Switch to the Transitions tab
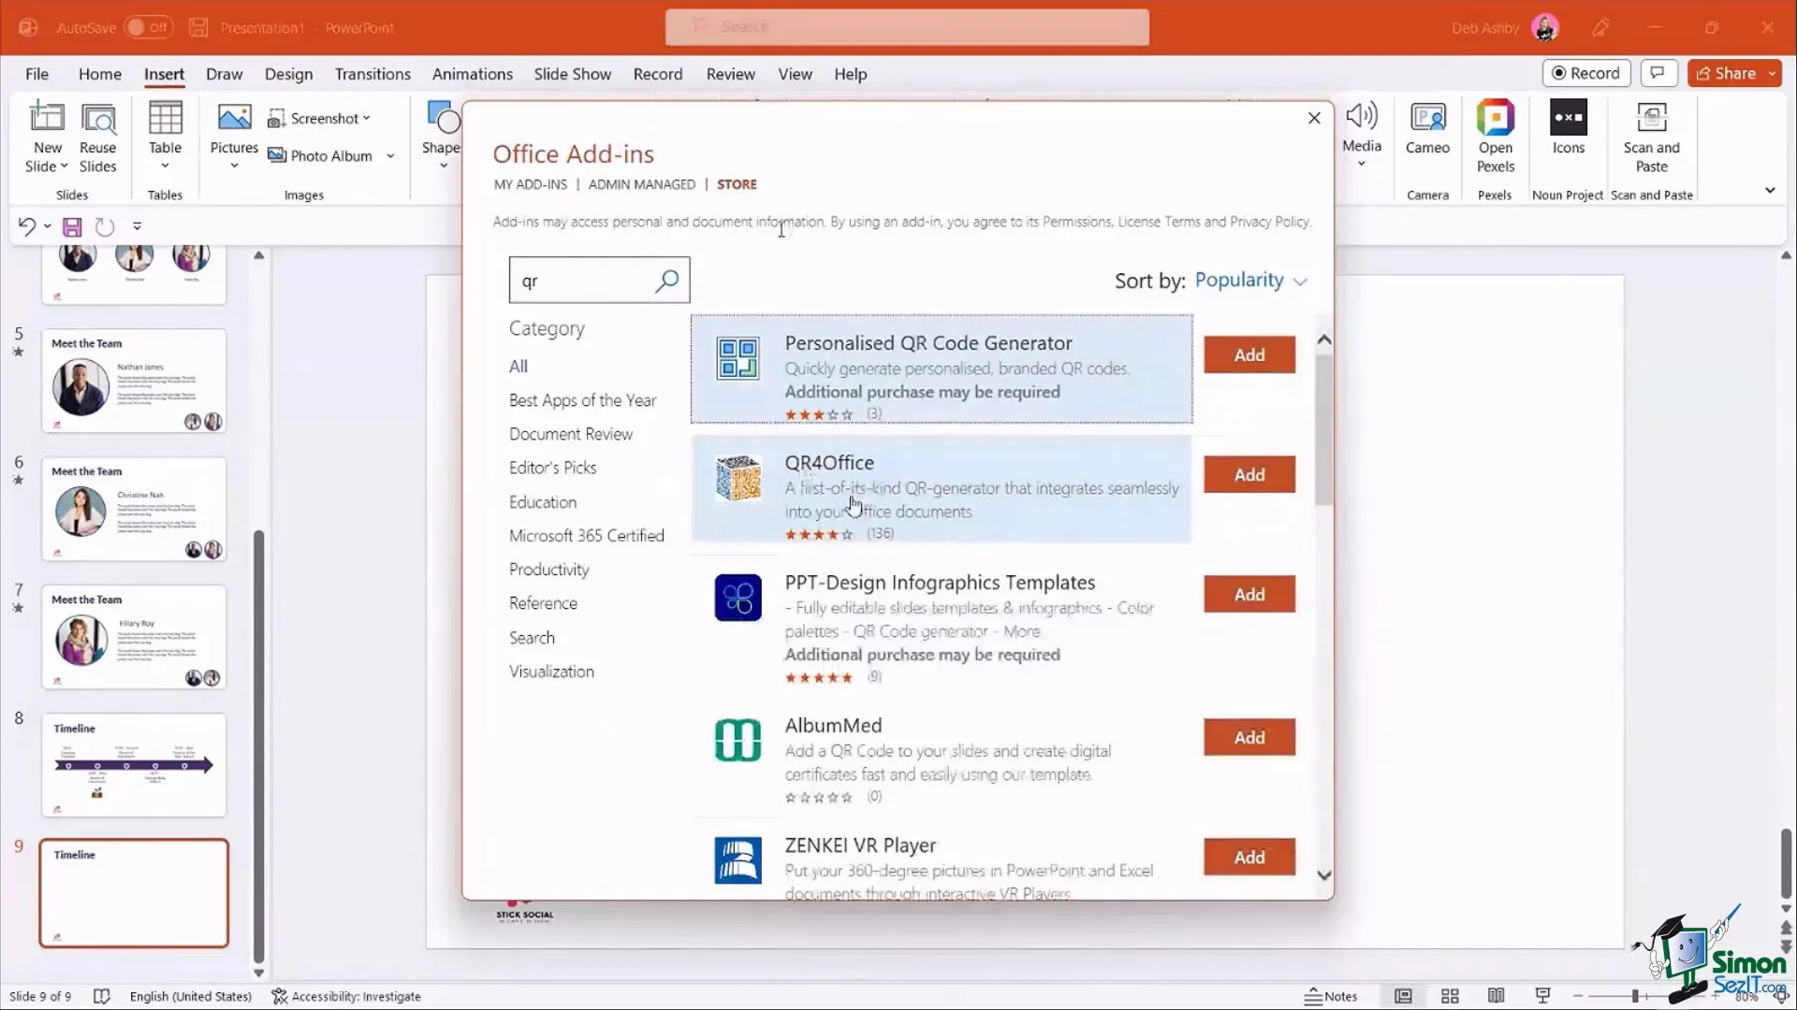This screenshot has width=1797, height=1010. pos(373,74)
